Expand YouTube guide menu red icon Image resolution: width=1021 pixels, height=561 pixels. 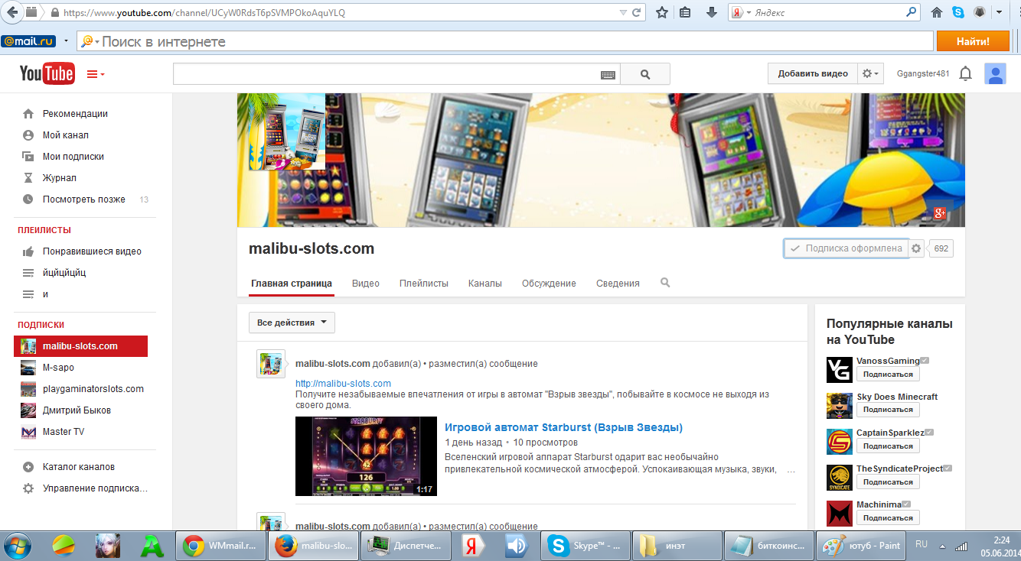tap(96, 74)
